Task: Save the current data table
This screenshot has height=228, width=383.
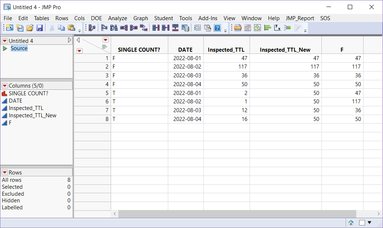Action: click(x=40, y=27)
